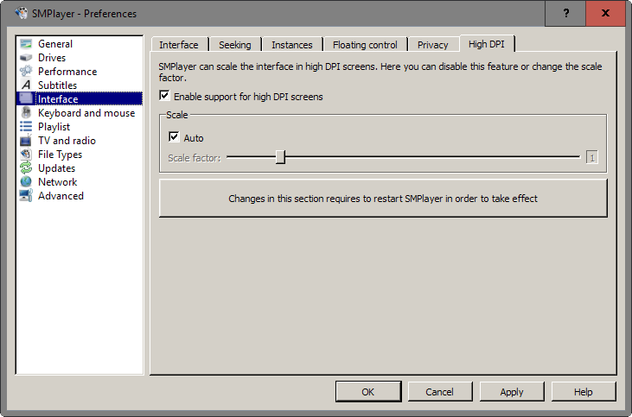Click the Scale factor value box
This screenshot has width=632, height=417.
[592, 157]
